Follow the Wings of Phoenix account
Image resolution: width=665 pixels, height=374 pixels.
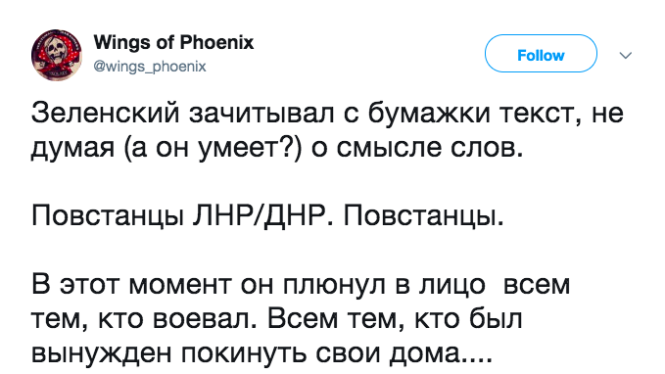click(541, 54)
